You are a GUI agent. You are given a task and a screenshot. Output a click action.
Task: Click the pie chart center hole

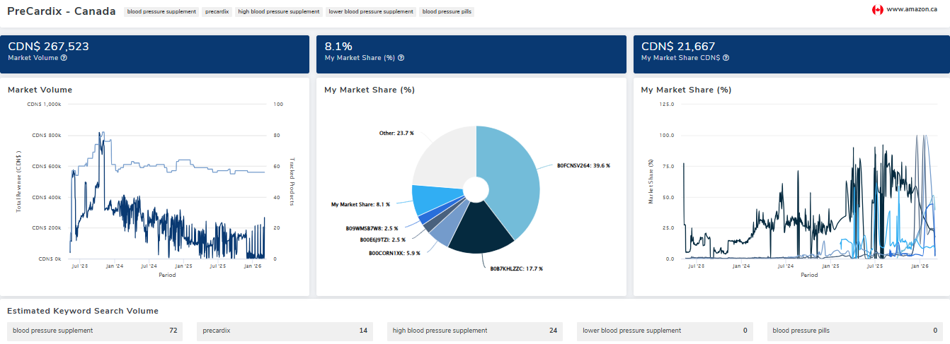click(x=476, y=189)
